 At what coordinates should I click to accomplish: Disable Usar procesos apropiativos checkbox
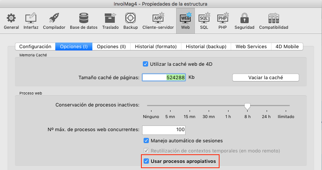point(146,161)
